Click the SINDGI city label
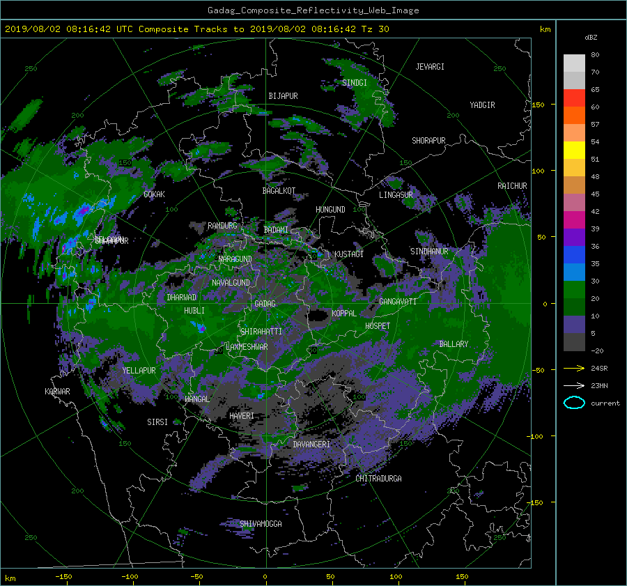Viewport: 627px width, 586px height. coord(355,83)
